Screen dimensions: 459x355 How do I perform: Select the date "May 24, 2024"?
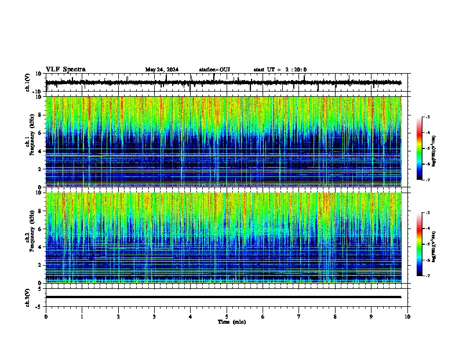(x=162, y=70)
